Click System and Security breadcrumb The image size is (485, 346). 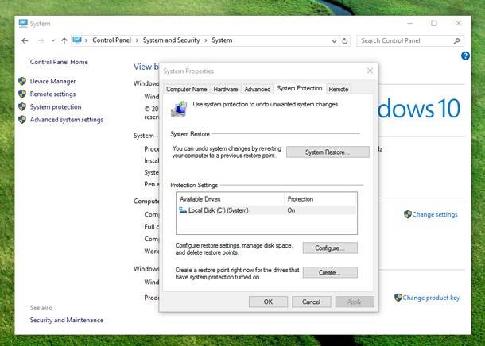(172, 40)
